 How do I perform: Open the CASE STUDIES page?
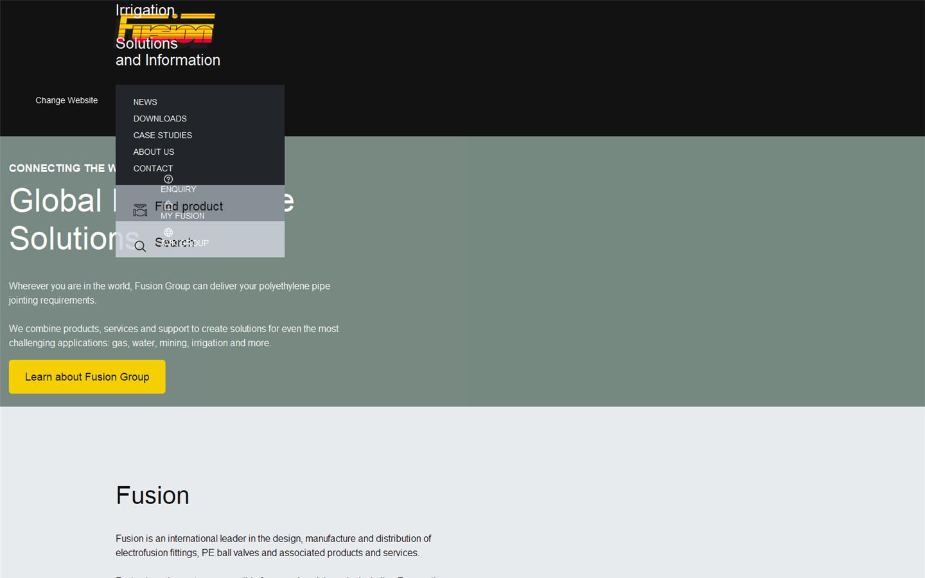click(163, 135)
